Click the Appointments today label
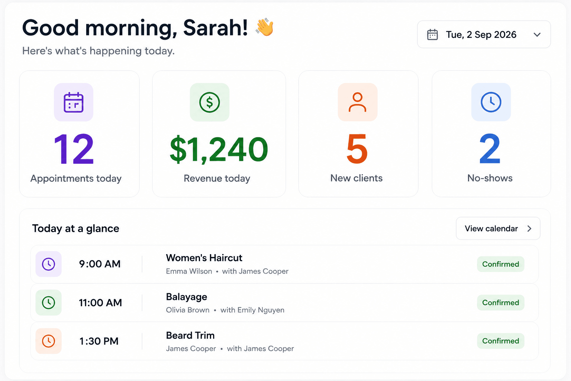The width and height of the screenshot is (571, 381). click(x=76, y=179)
